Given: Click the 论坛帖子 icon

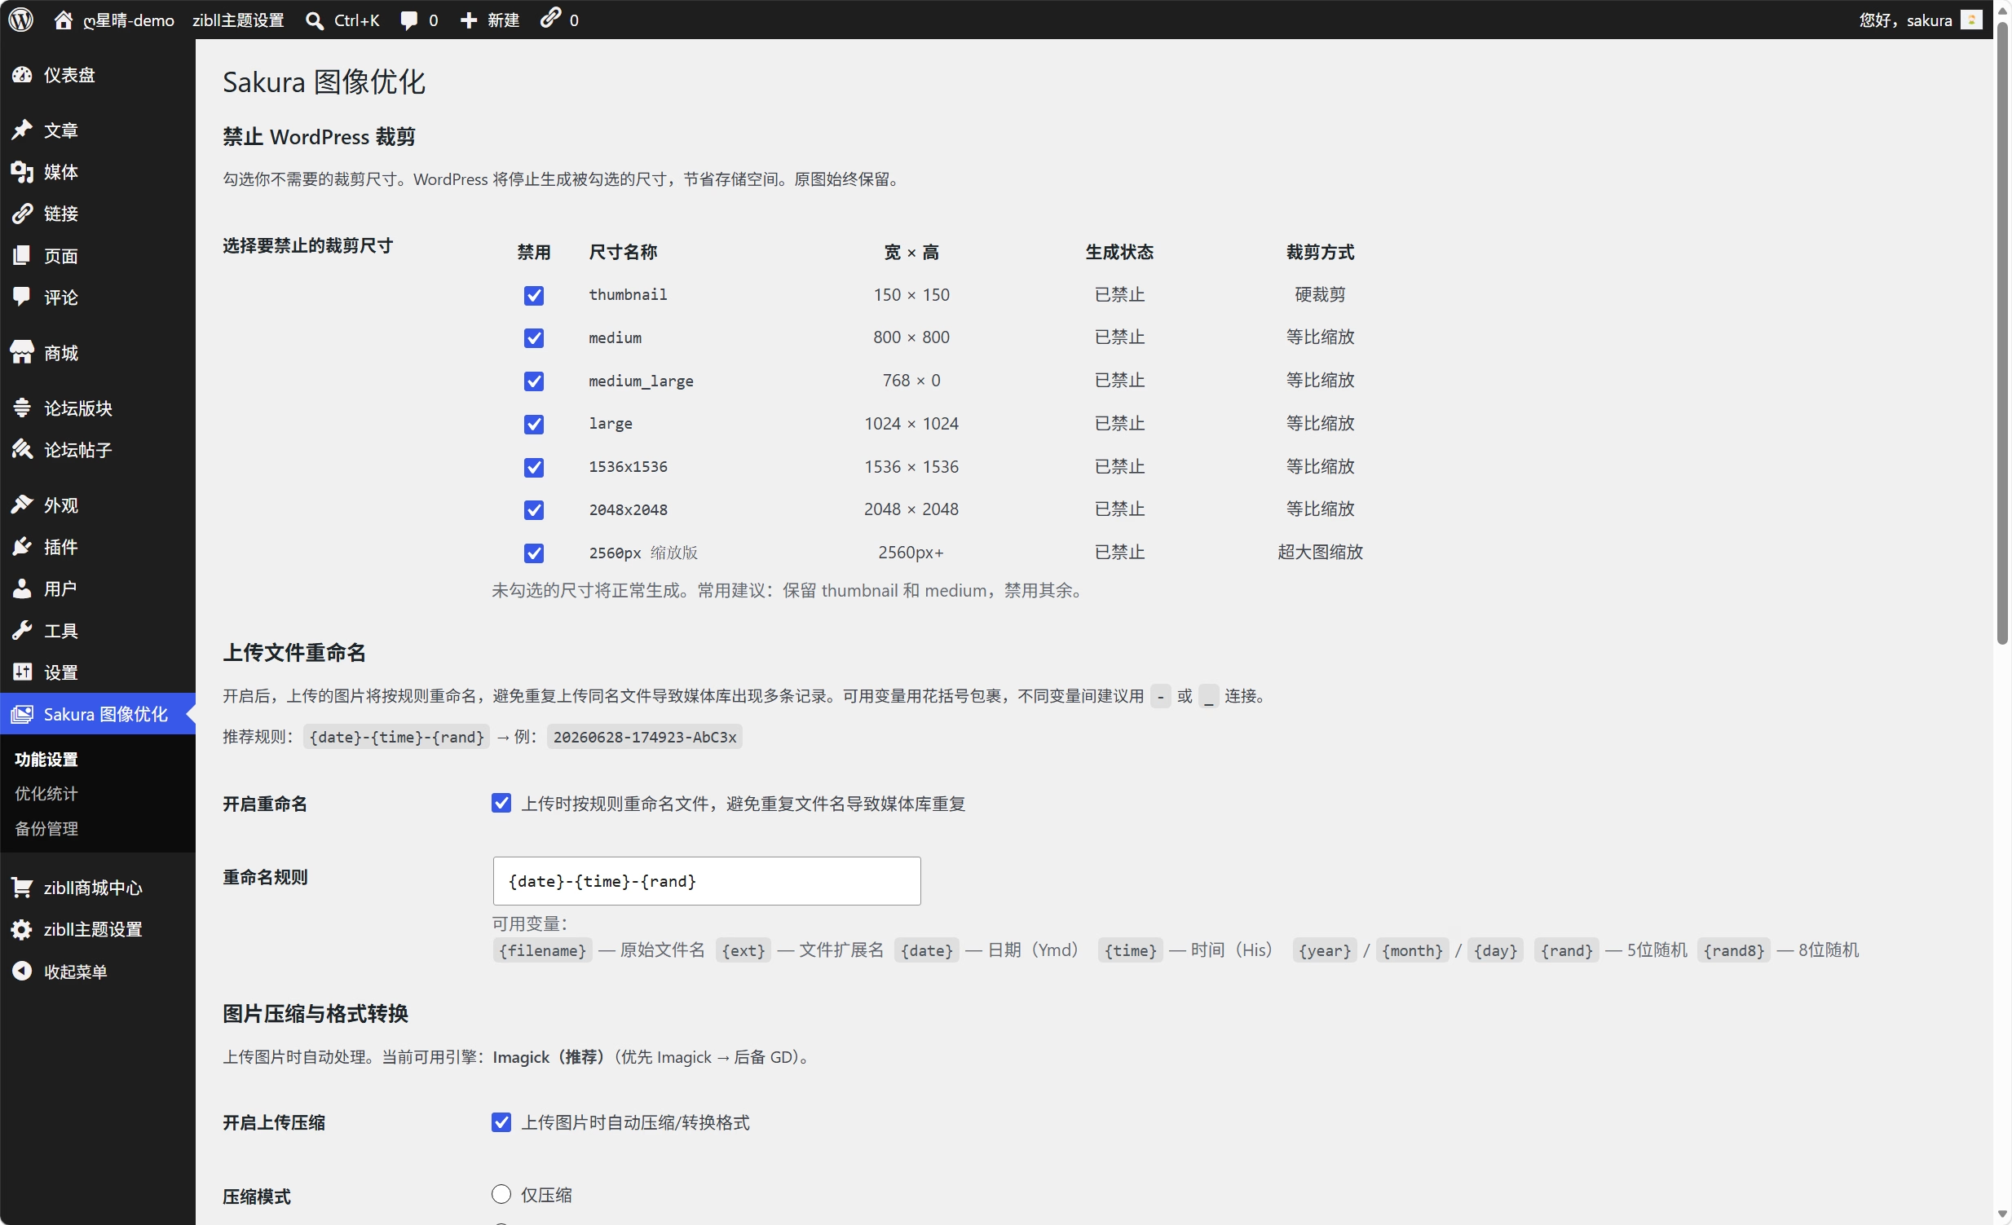Looking at the screenshot, I should click(22, 450).
